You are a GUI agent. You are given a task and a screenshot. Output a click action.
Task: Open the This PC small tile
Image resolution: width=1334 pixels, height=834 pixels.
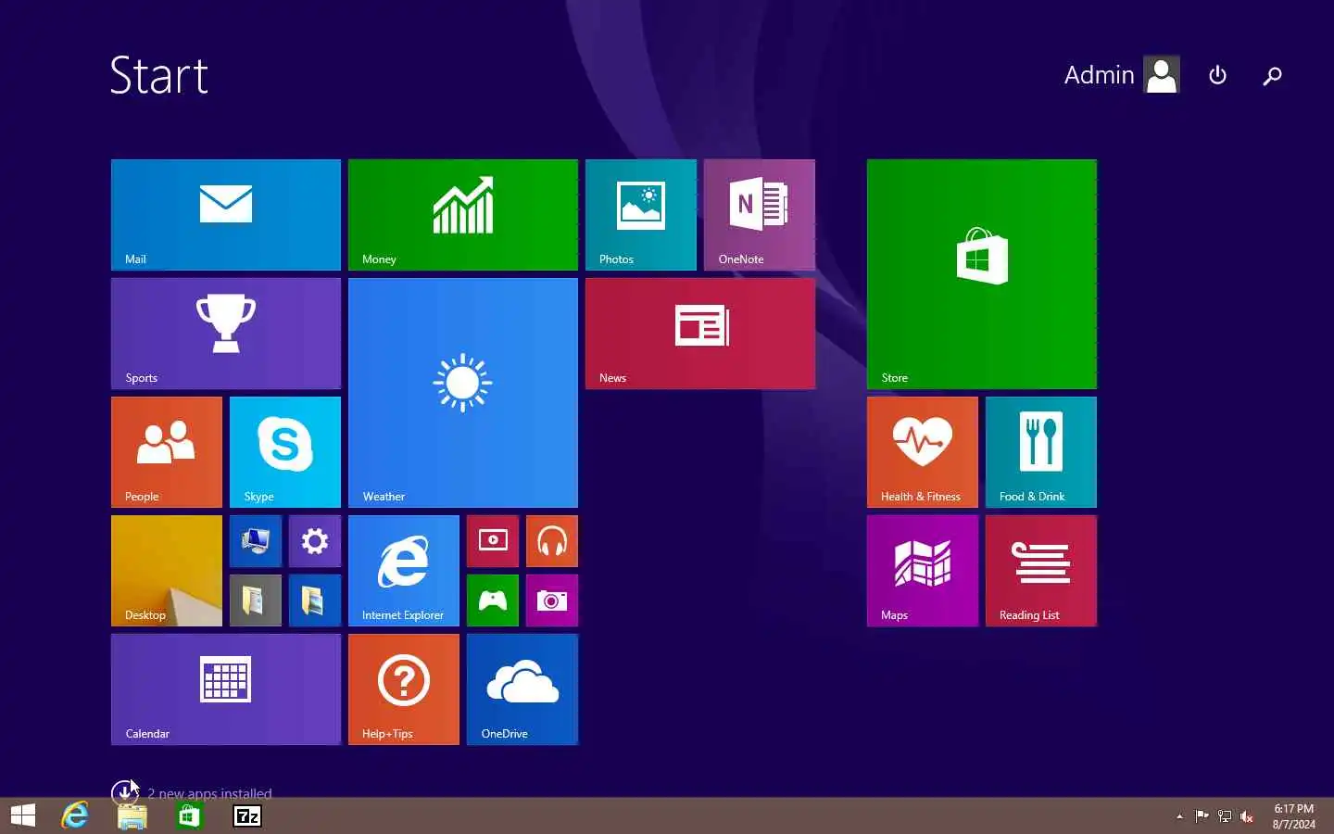[256, 541]
